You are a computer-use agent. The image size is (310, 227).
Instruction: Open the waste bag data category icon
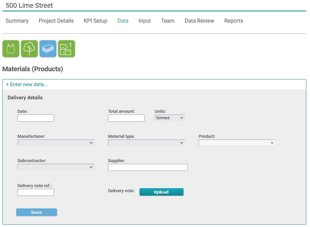(x=11, y=49)
